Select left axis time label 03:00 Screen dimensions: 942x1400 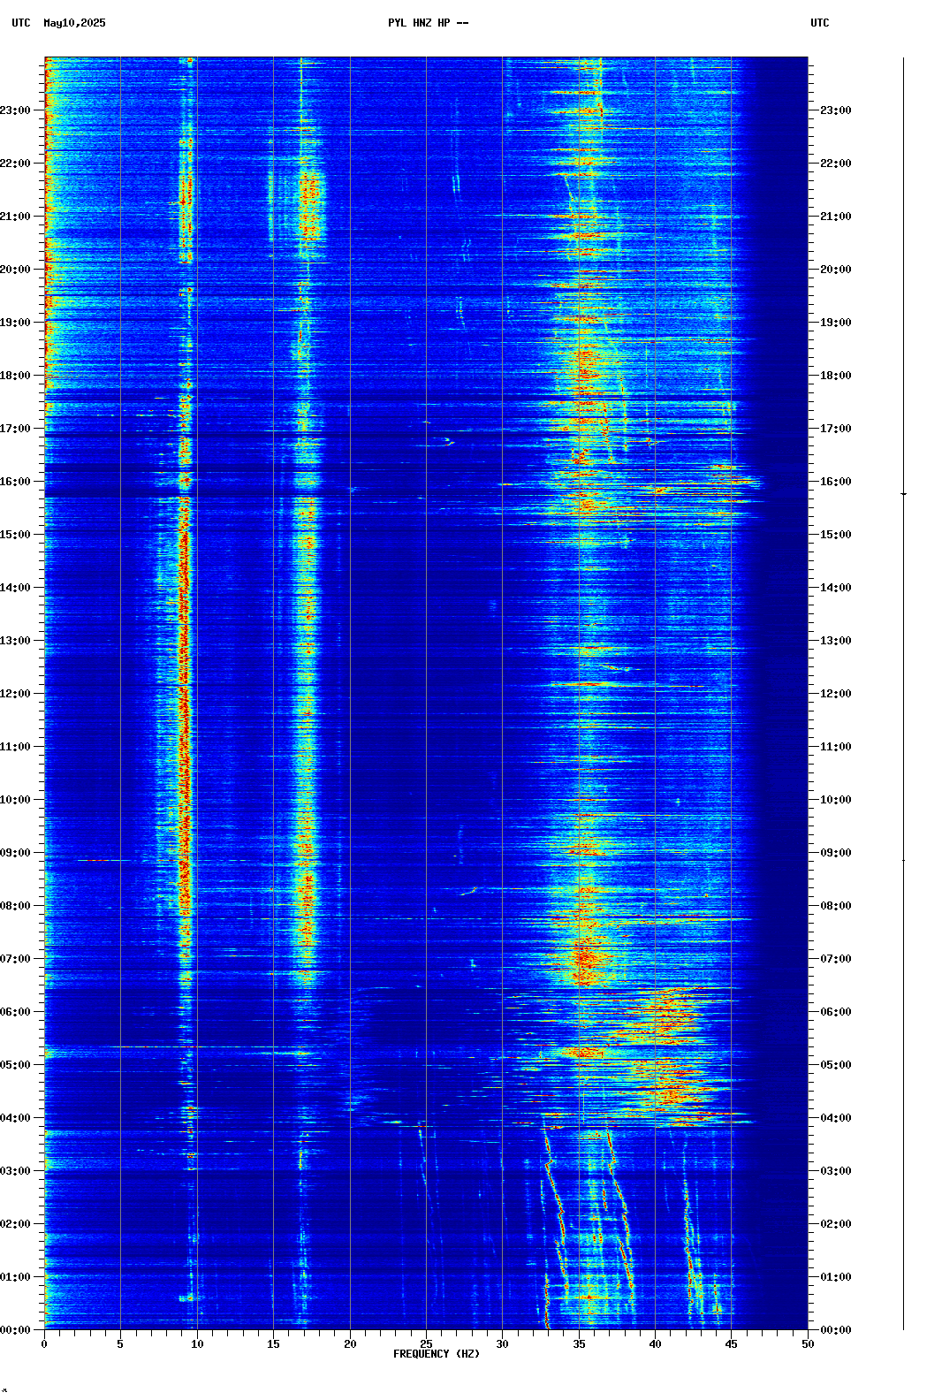click(15, 1171)
